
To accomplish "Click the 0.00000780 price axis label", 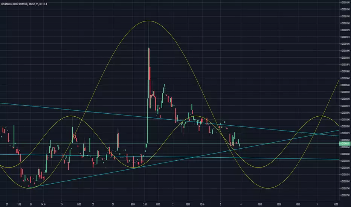I will 345,195.
